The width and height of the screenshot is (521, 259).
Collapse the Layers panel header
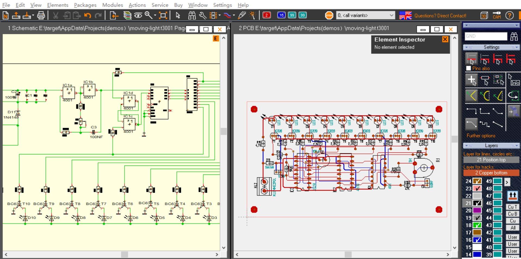point(491,146)
